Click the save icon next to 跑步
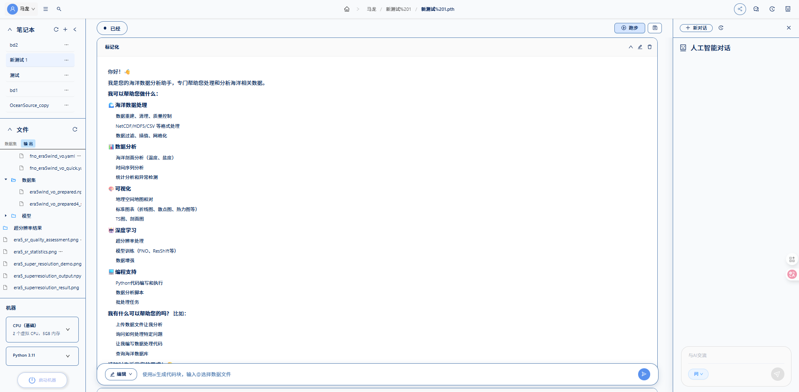The image size is (799, 392). [x=655, y=28]
